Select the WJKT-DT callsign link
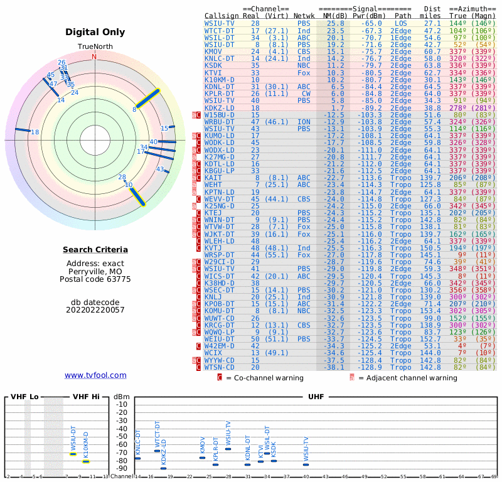This screenshot has height=482, width=502. [x=219, y=234]
